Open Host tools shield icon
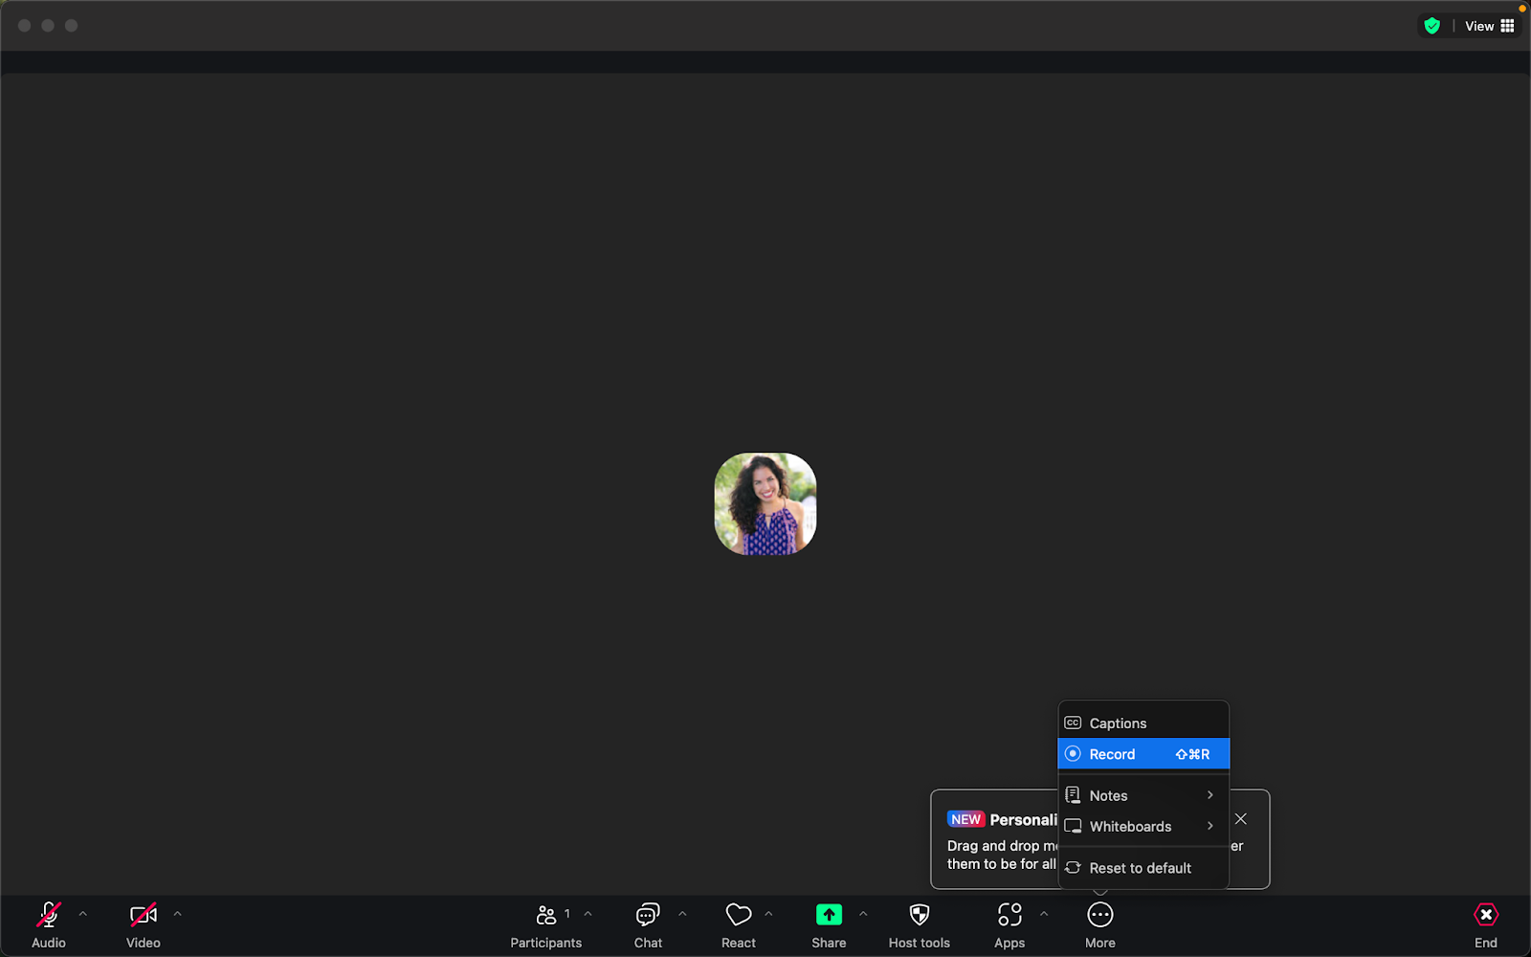 (919, 916)
